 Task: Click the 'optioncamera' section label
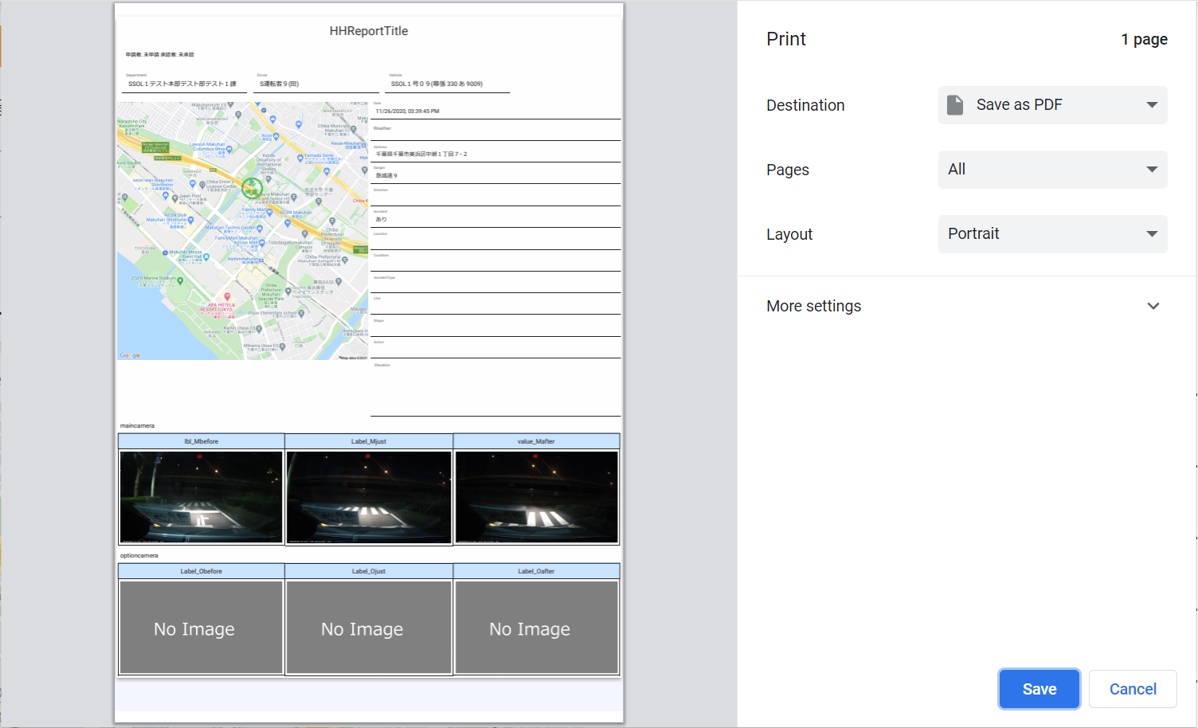point(139,556)
